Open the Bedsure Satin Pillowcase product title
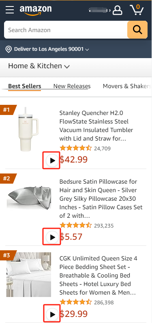 (x=101, y=199)
